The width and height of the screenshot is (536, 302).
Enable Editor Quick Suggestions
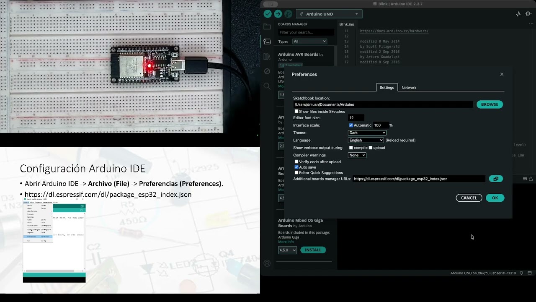point(296,173)
